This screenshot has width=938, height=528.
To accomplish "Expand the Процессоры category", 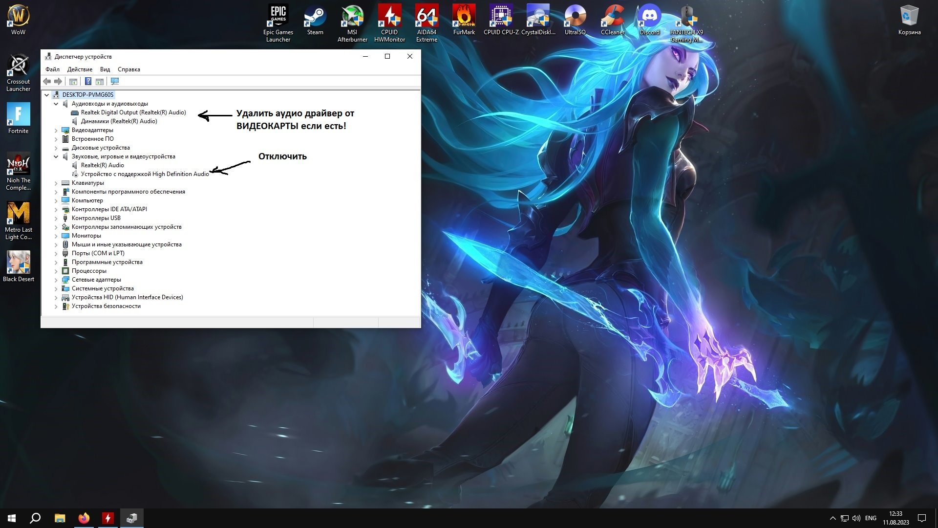I will [56, 271].
